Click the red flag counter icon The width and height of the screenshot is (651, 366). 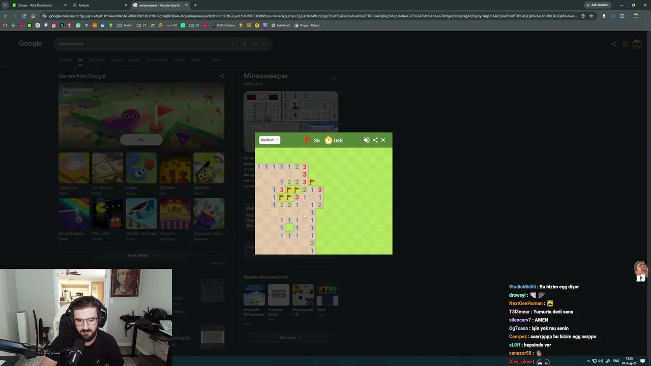308,140
